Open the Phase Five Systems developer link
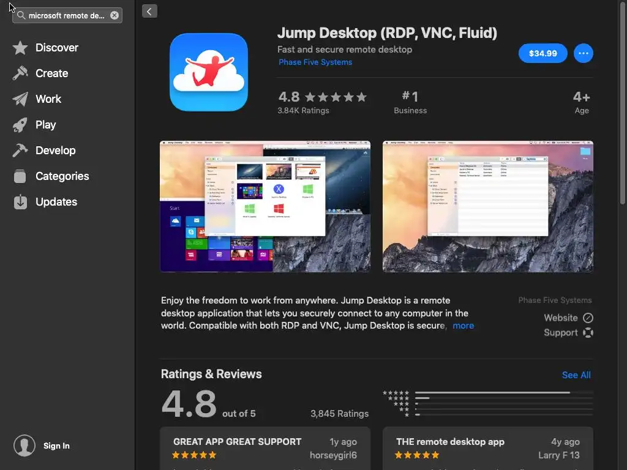 pos(315,62)
